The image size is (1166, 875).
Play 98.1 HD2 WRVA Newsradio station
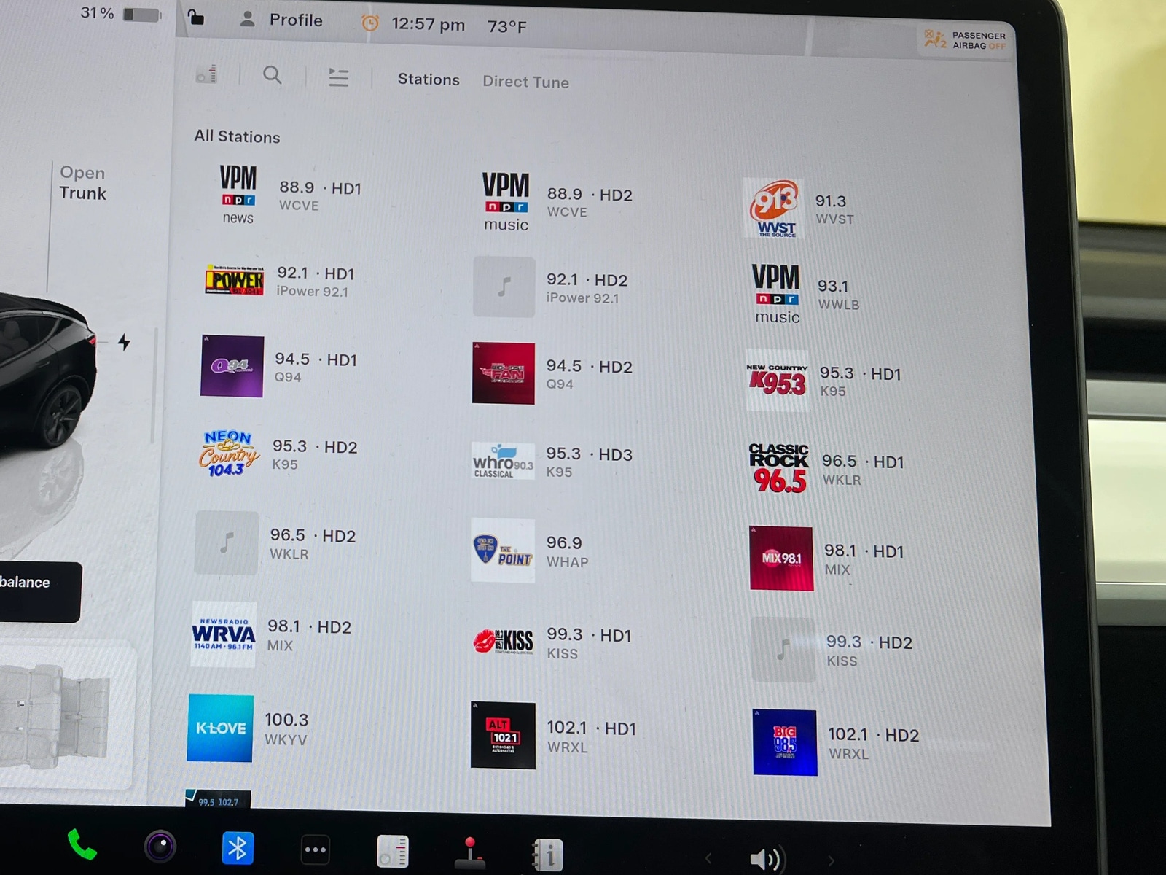(271, 634)
